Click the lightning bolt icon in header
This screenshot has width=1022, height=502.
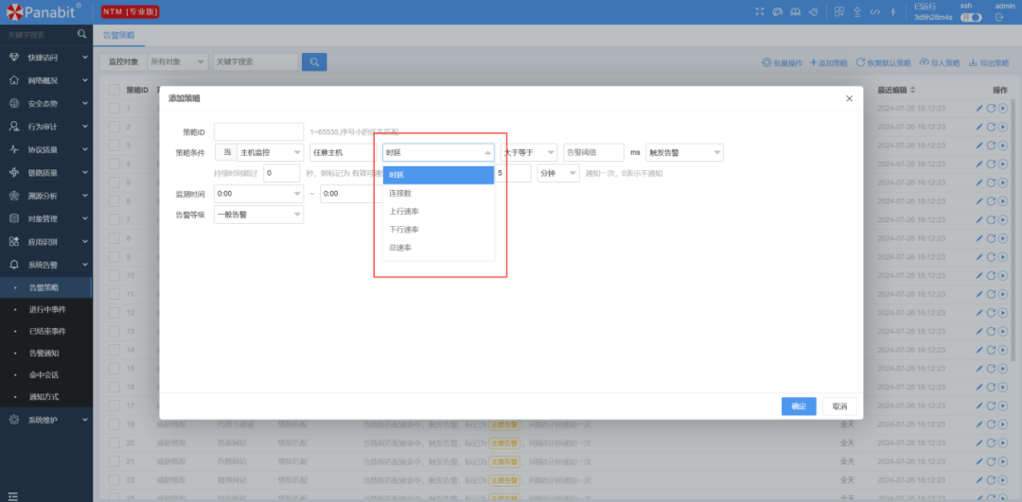click(x=893, y=11)
